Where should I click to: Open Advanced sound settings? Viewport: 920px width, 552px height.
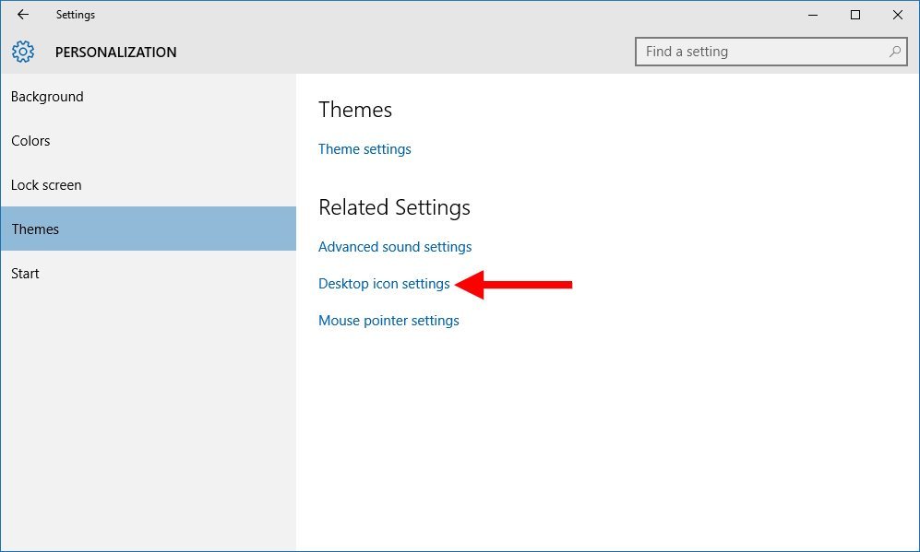pyautogui.click(x=395, y=246)
